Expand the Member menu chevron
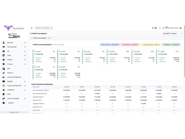 [25, 43]
